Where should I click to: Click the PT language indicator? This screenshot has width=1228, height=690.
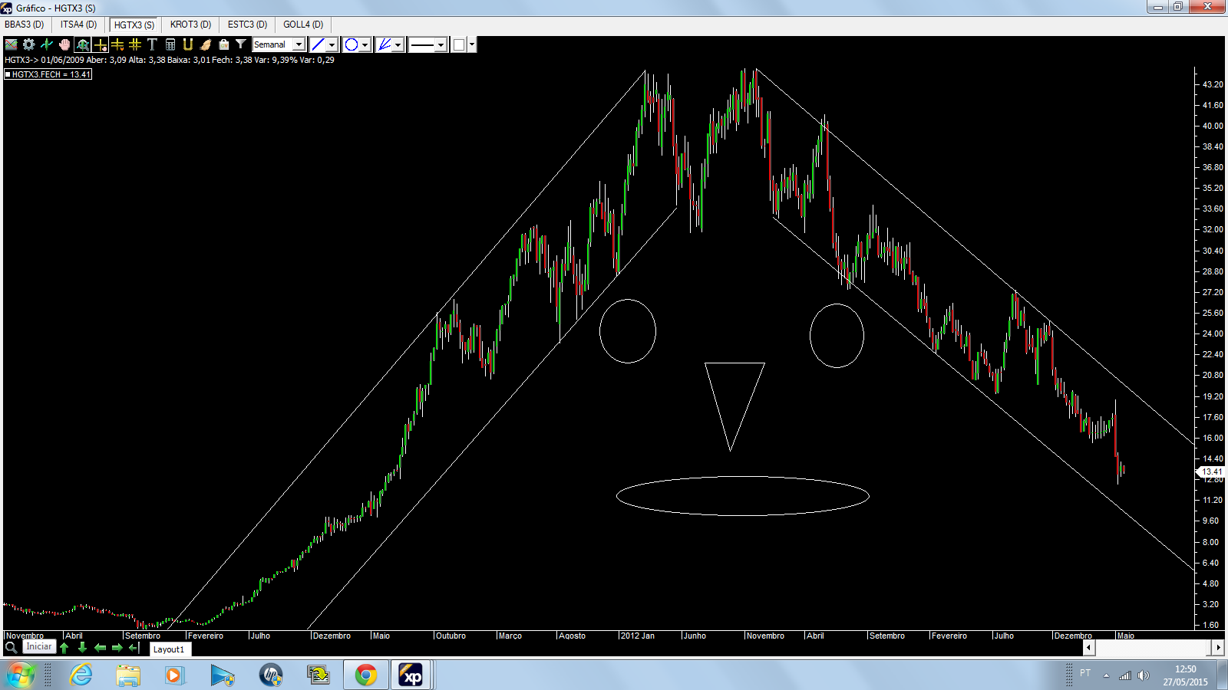click(x=1085, y=673)
